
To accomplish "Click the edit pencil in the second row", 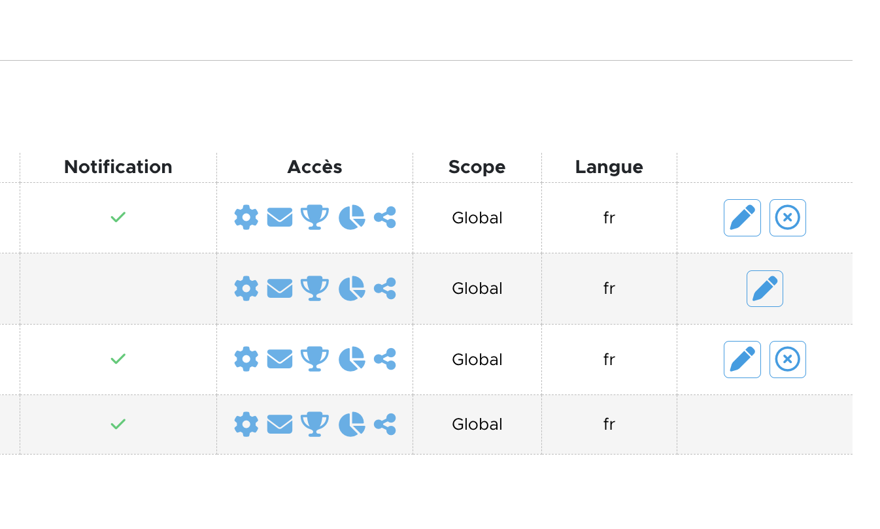I will tap(764, 289).
